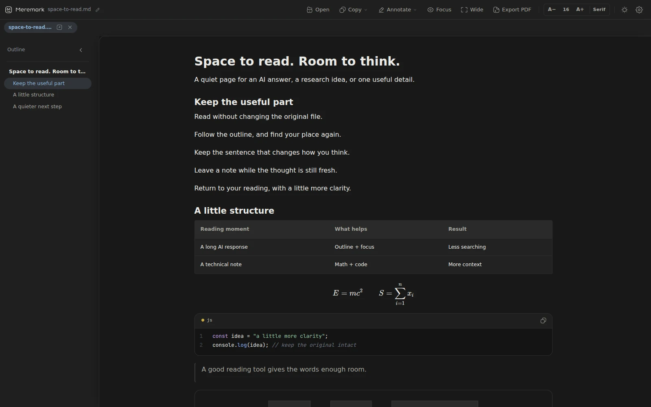The image size is (651, 407).
Task: Toggle light theme with sun icon
Action: [625, 10]
